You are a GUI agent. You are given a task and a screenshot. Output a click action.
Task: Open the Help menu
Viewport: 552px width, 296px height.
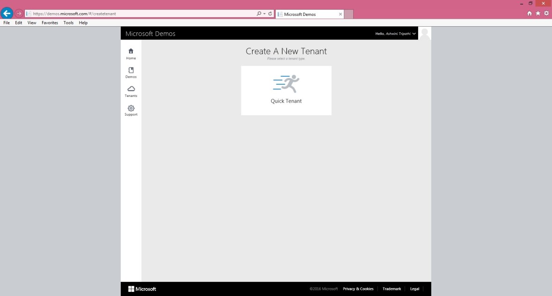coord(83,22)
